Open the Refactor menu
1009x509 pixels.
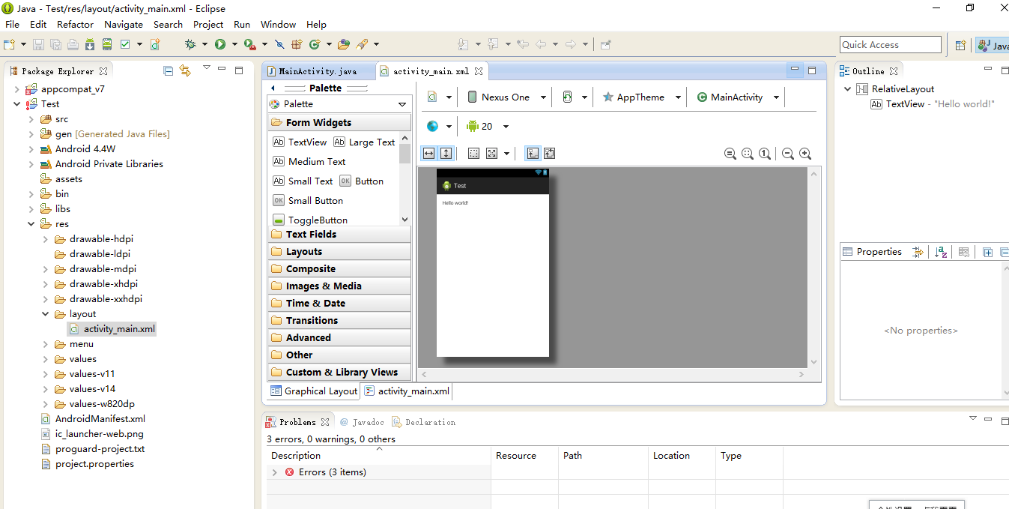tap(75, 24)
